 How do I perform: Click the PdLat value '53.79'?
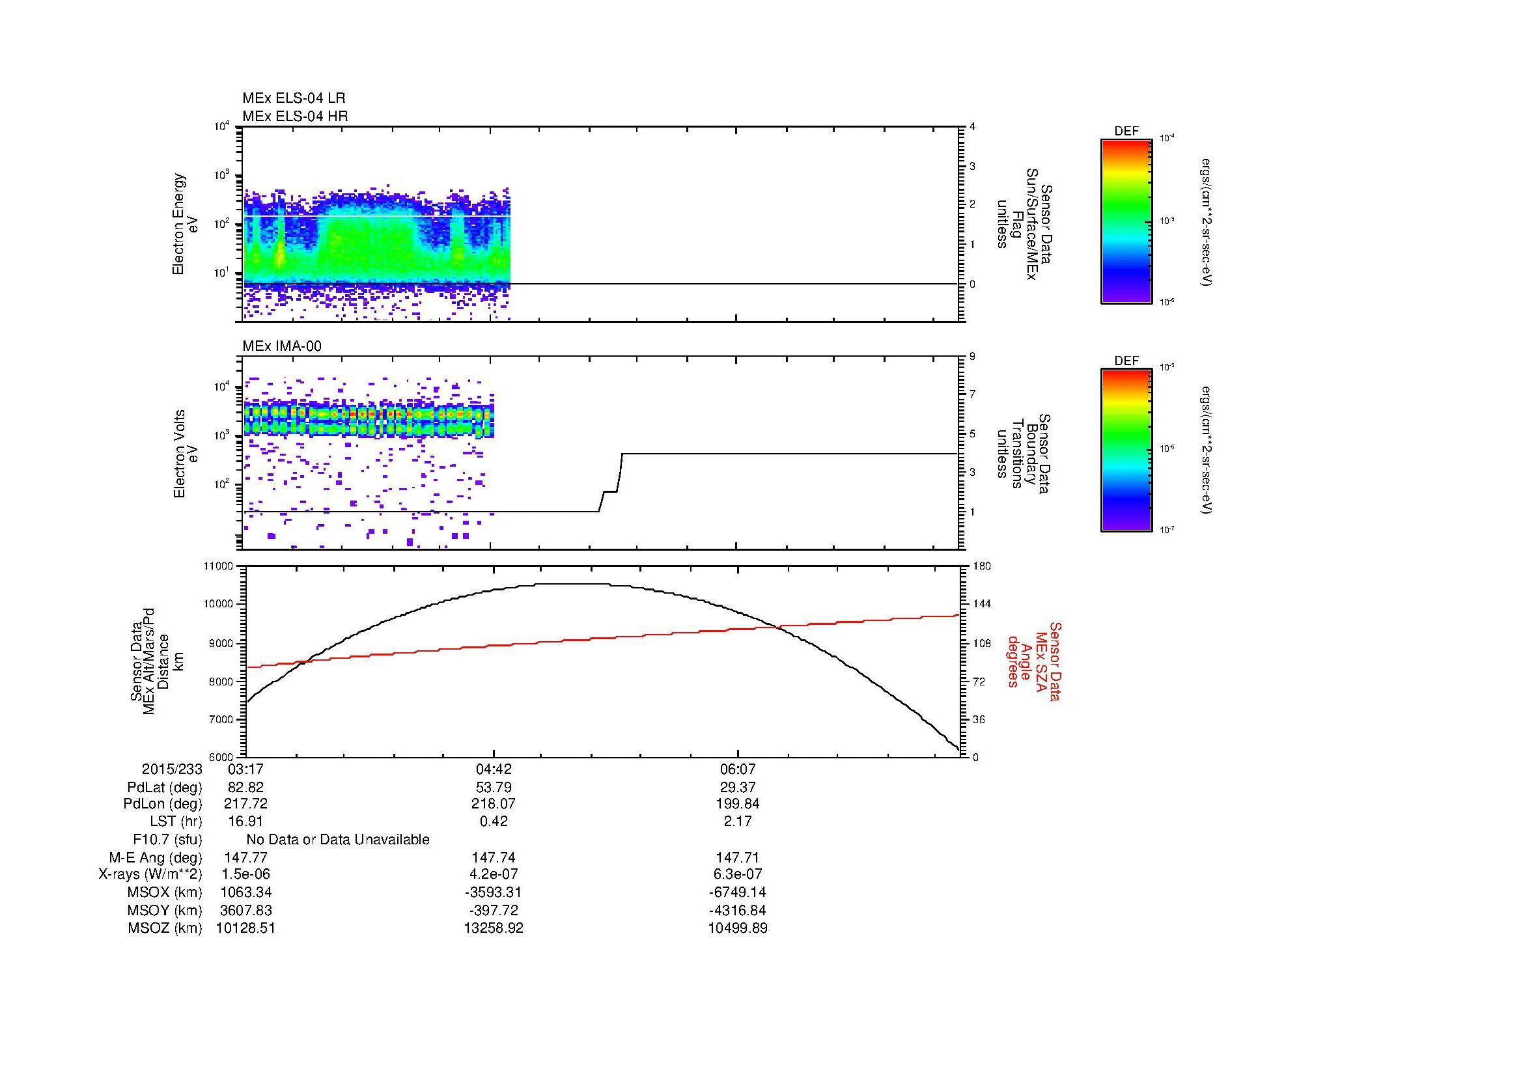tap(494, 788)
